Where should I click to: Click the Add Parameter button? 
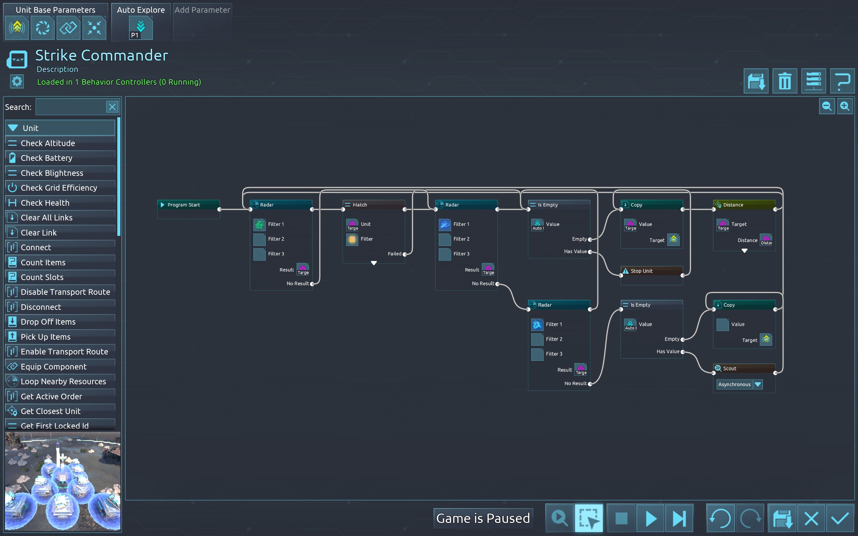click(202, 10)
